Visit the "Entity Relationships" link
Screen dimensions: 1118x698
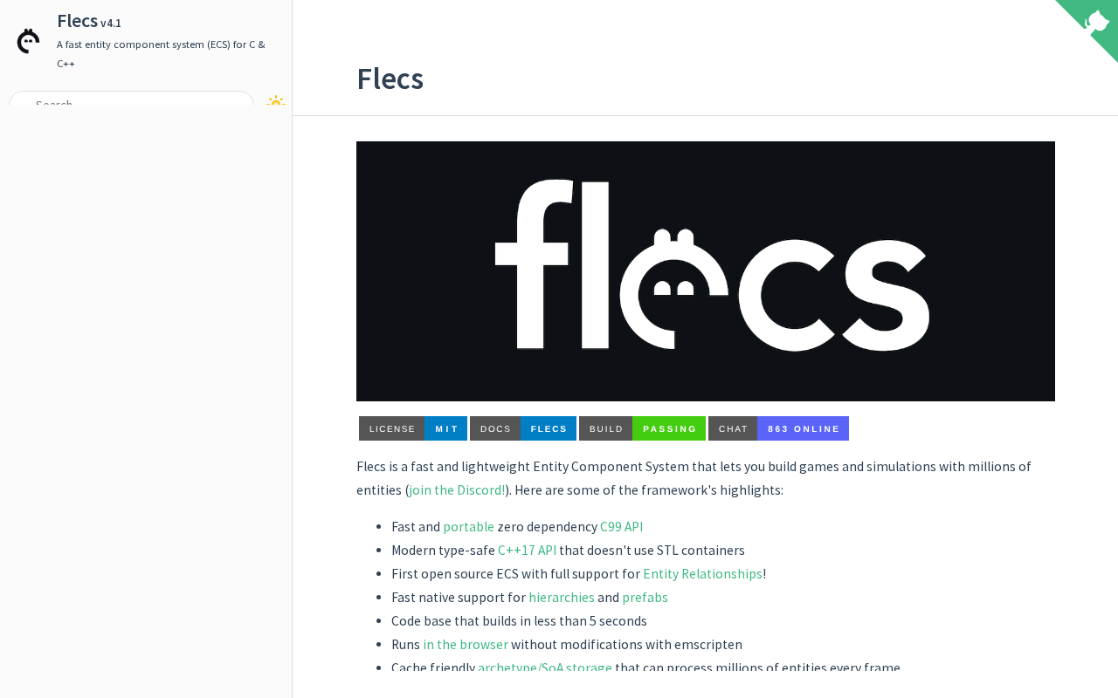tap(702, 573)
